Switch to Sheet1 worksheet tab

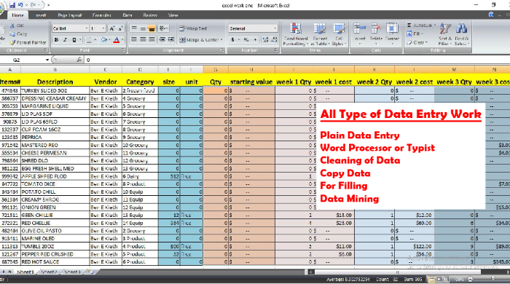25,272
